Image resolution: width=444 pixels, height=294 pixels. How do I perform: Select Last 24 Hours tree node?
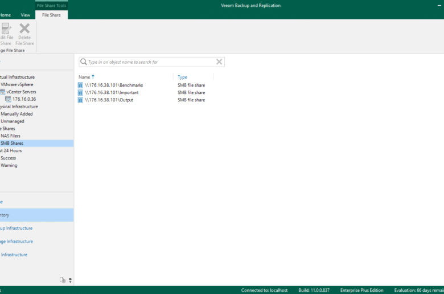pyautogui.click(x=11, y=151)
